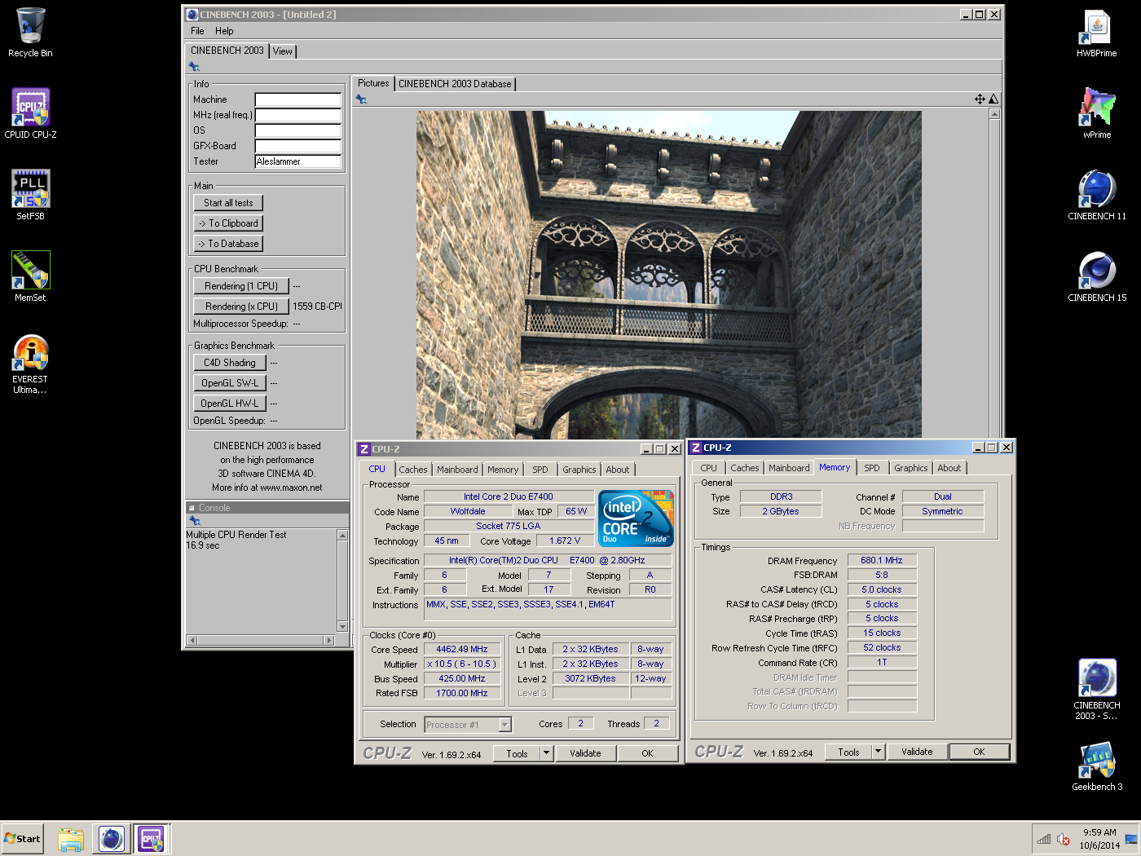This screenshot has width=1141, height=856.
Task: Click the 4462.49 MHz Core Speed value
Action: point(462,650)
